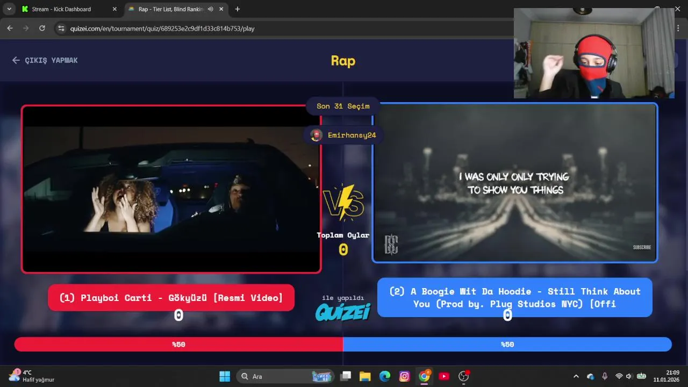Viewport: 688px width, 387px height.
Task: Open File Explorer from taskbar
Action: coord(365,376)
